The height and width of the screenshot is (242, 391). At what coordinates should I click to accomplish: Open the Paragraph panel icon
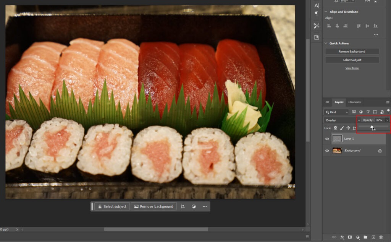(x=316, y=14)
